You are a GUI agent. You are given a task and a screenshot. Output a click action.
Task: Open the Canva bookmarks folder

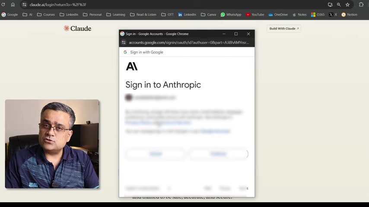coord(209,15)
